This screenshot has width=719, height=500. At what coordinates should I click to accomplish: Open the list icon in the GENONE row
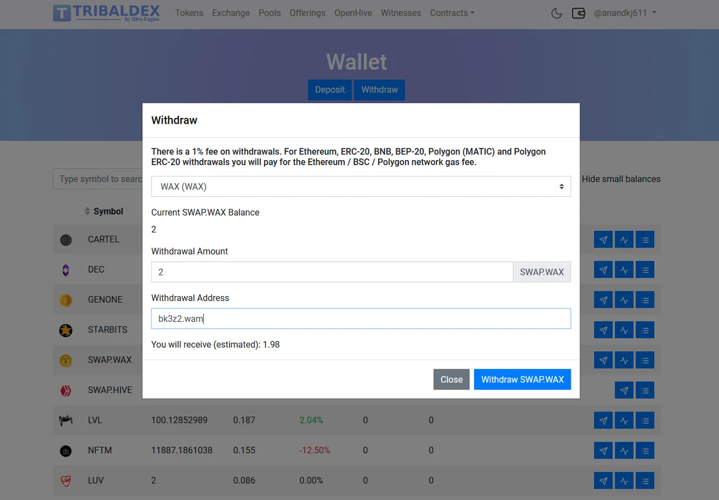pos(645,300)
